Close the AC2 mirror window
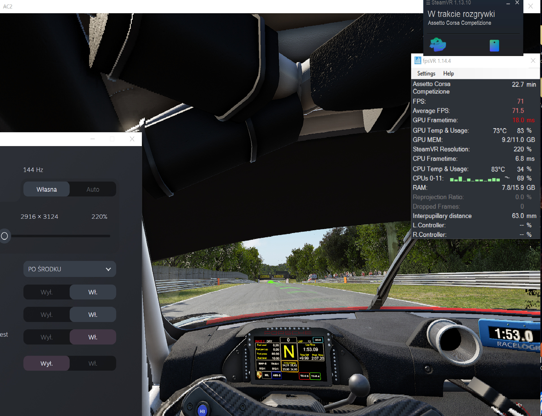Viewport: 542px width, 416px height. coord(530,6)
